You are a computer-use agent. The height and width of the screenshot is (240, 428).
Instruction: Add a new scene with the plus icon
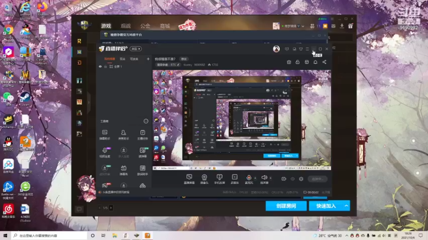click(x=148, y=59)
